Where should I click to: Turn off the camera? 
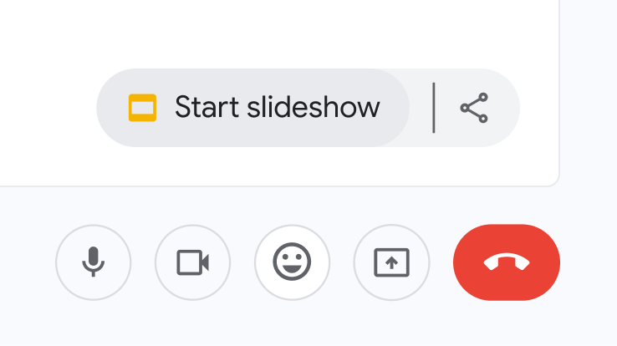click(192, 262)
